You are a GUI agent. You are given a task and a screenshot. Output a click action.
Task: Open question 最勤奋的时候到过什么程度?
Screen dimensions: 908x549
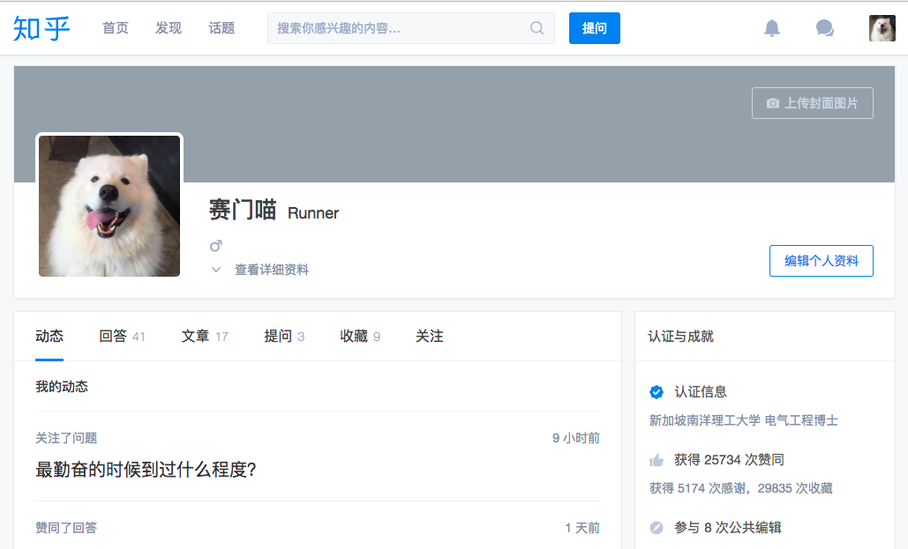click(x=146, y=469)
